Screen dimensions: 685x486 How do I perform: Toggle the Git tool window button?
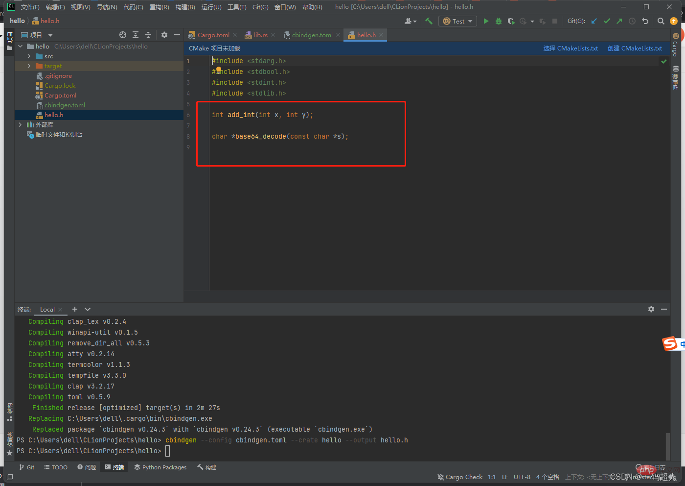pos(27,467)
